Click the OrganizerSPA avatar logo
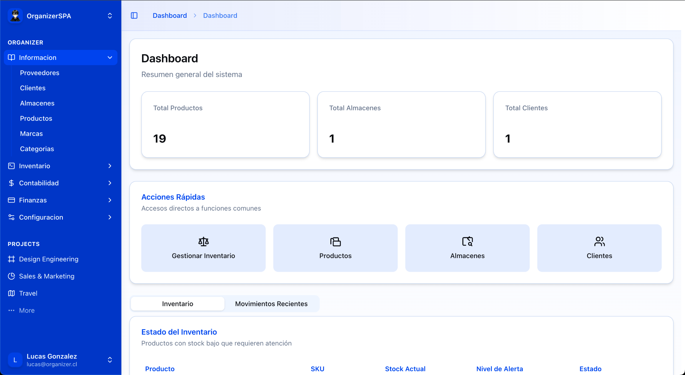 click(15, 16)
